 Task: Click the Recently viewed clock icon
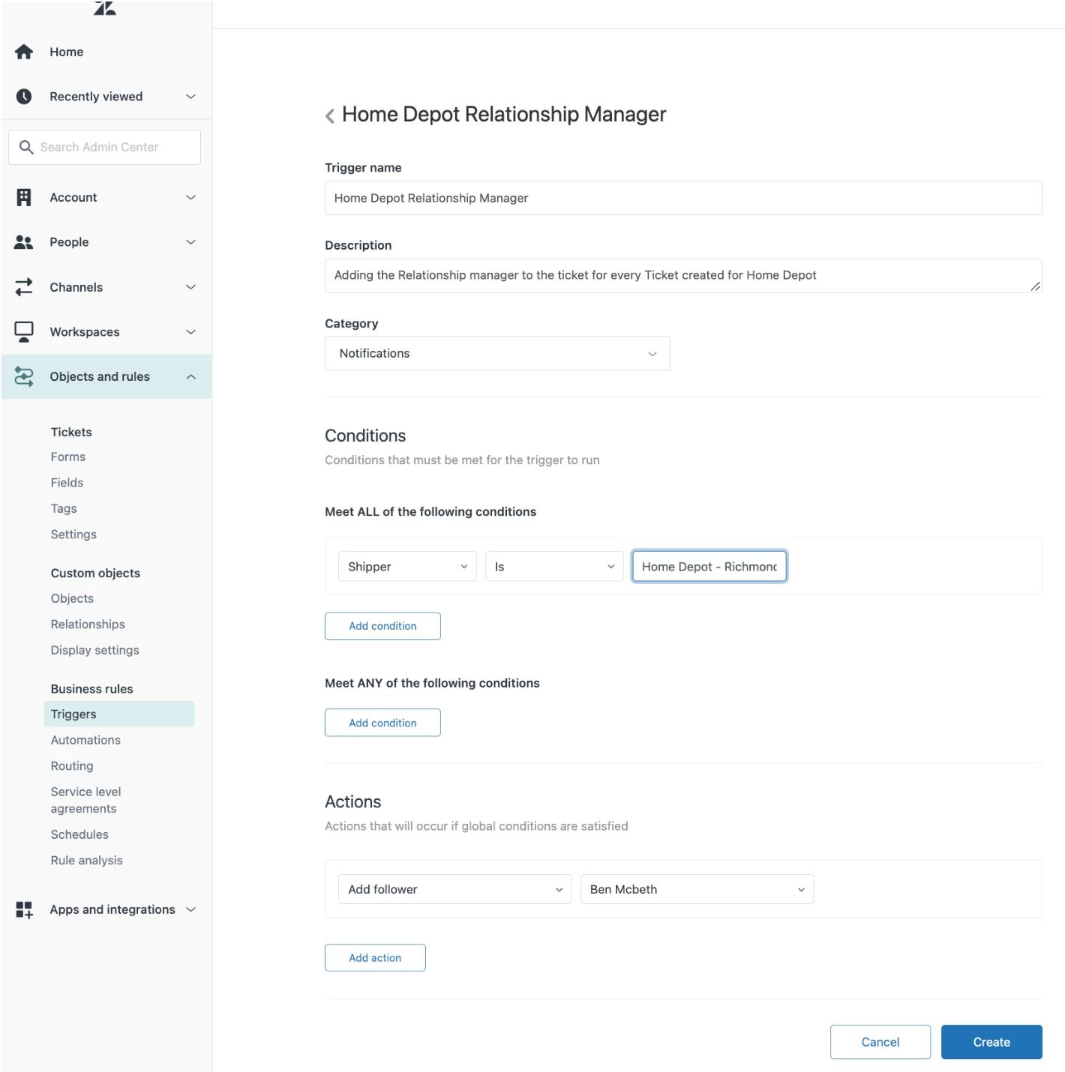tap(24, 97)
